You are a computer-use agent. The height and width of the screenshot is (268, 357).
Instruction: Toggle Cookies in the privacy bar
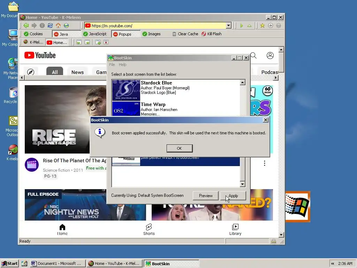(x=33, y=34)
